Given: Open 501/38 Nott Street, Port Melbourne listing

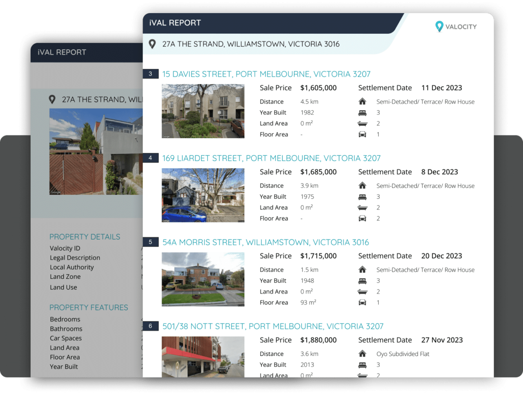Looking at the screenshot, I should pos(273,327).
